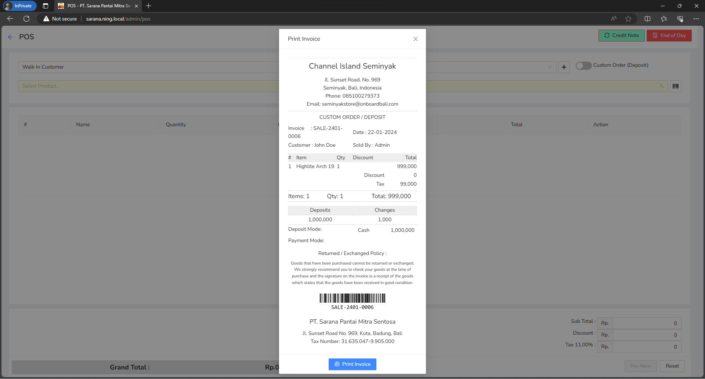The width and height of the screenshot is (705, 379).
Task: Click the Quantity column header
Action: pyautogui.click(x=176, y=125)
